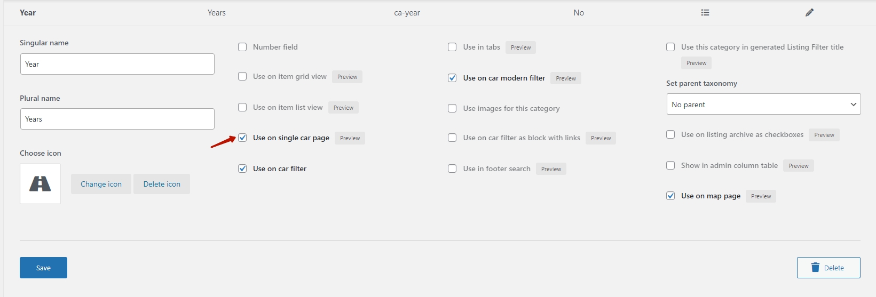Enable the Number field checkbox
Viewport: 876px width, 297px height.
pos(242,47)
